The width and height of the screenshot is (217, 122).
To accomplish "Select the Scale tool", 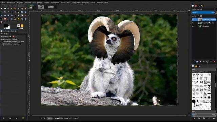I will coord(25,12).
